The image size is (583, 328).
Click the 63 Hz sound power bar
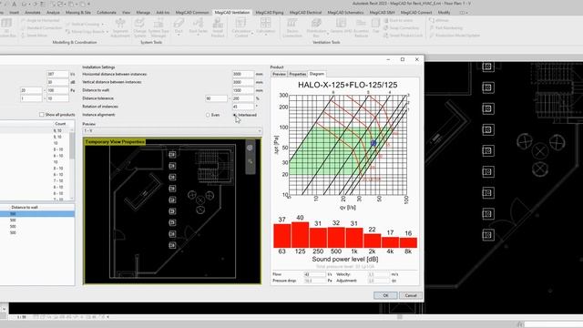click(281, 236)
